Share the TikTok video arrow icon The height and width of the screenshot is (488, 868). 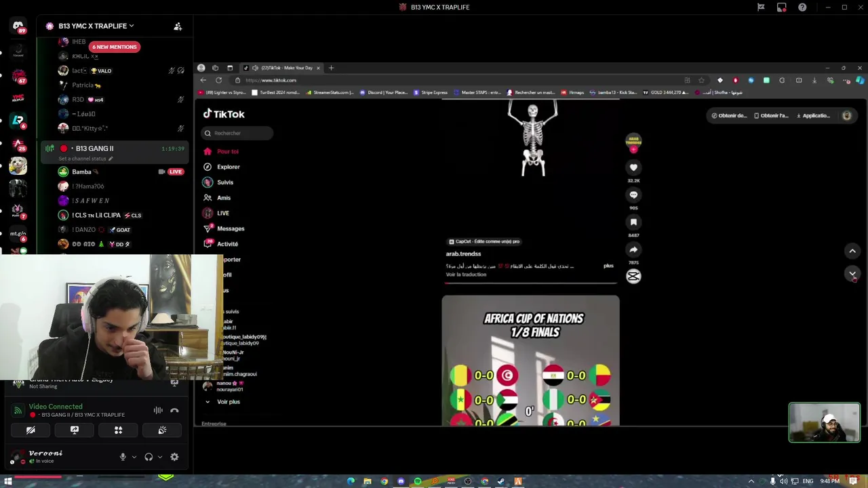click(633, 249)
